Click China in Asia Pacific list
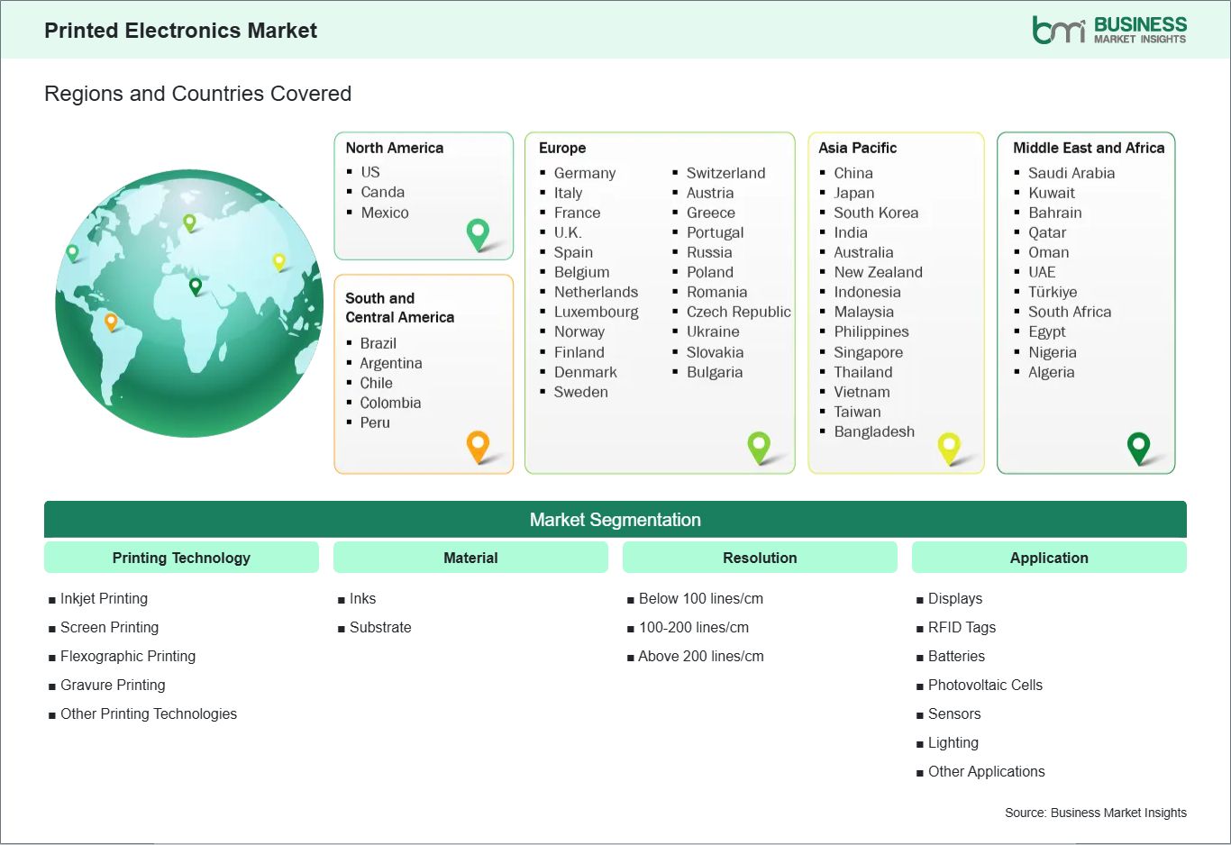This screenshot has height=845, width=1231. [x=853, y=173]
